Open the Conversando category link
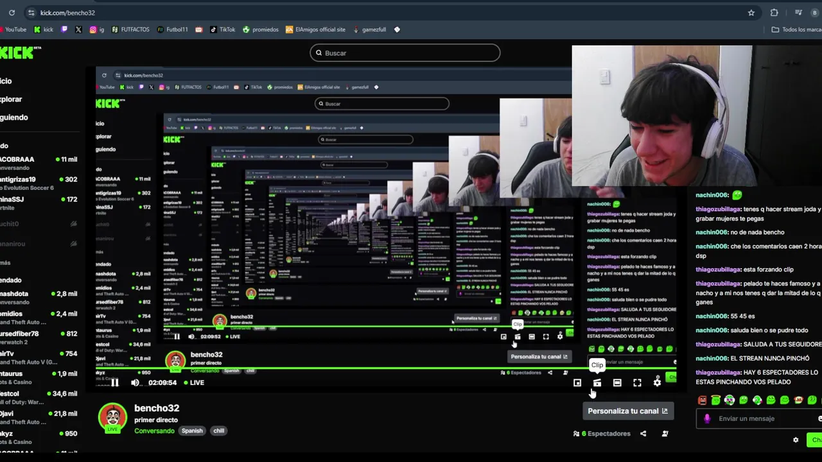The width and height of the screenshot is (822, 462). 154,431
